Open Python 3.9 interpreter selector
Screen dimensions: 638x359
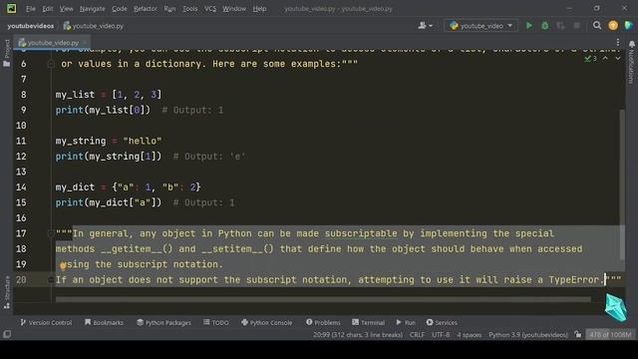tap(528, 335)
